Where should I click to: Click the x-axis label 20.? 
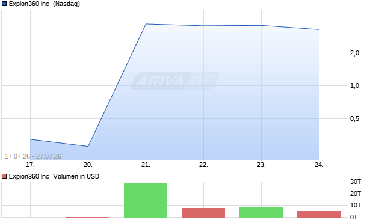point(88,165)
